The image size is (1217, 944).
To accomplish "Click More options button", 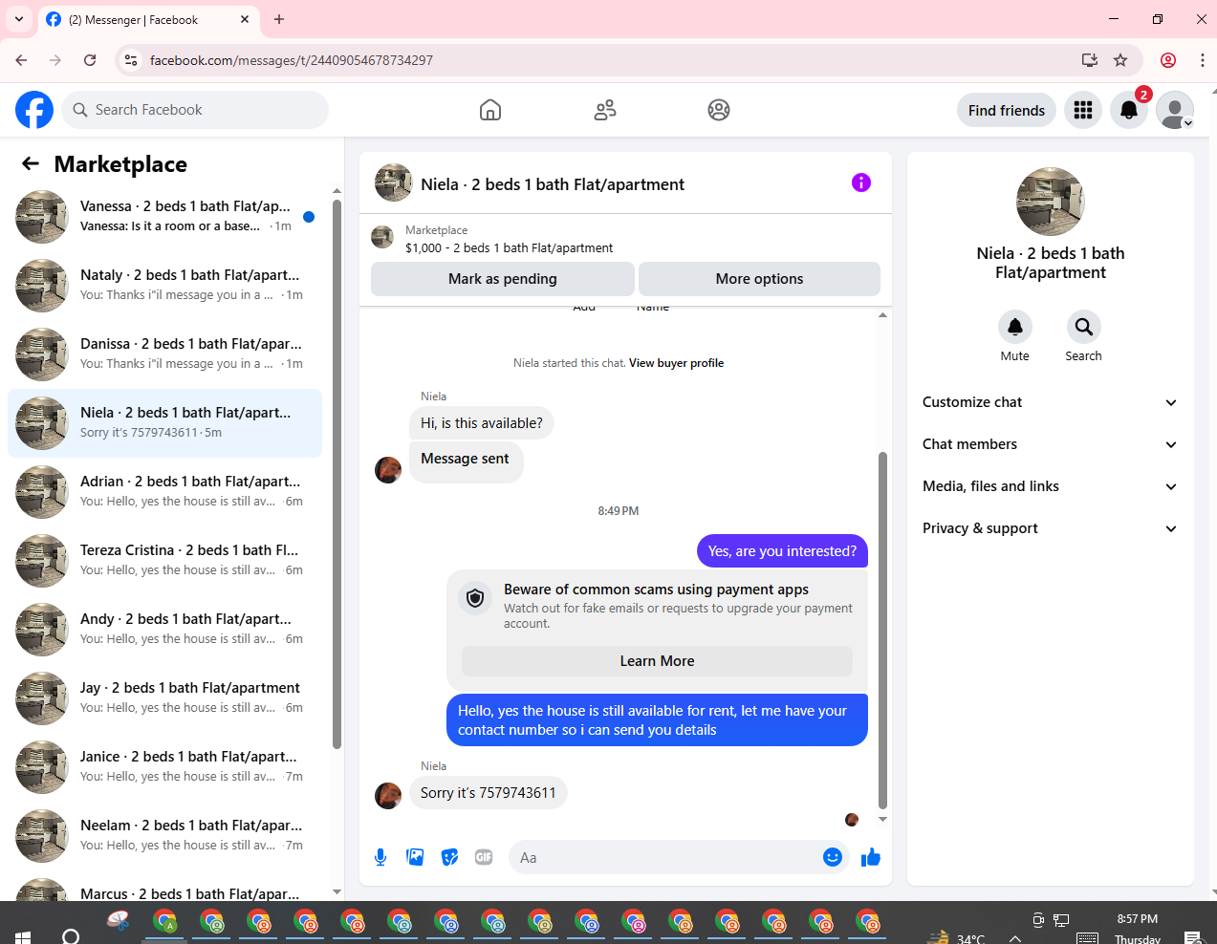I will 759,279.
